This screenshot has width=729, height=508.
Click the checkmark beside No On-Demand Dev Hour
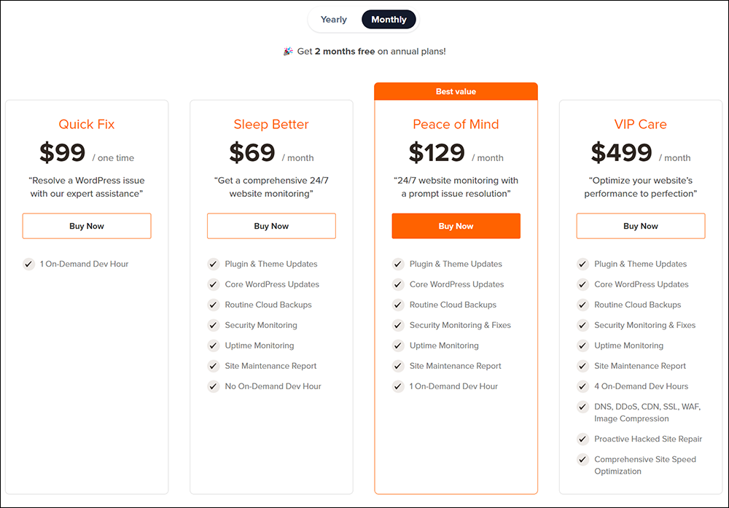[214, 386]
